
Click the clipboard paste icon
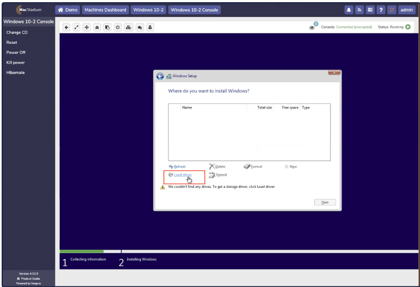pos(108,27)
